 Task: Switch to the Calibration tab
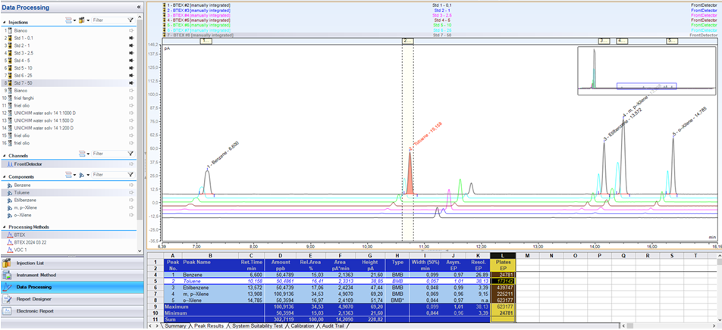coord(302,326)
